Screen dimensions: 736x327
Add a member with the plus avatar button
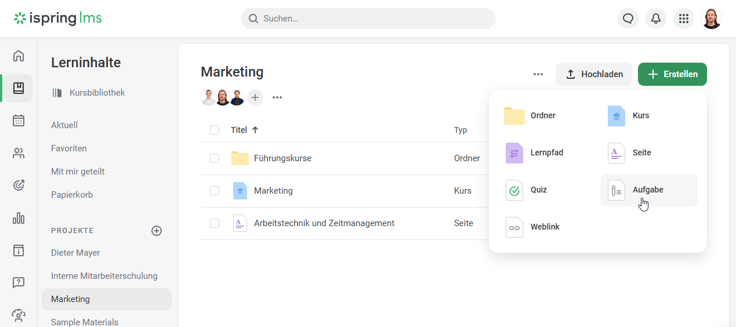point(255,97)
